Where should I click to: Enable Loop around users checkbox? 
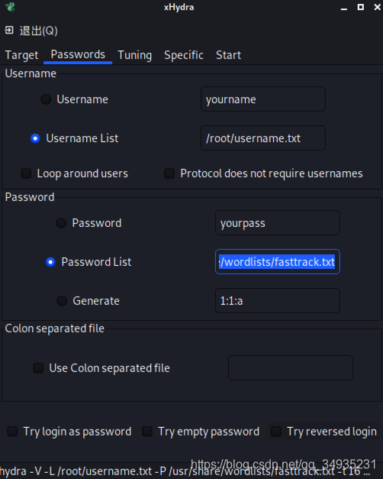(26, 173)
